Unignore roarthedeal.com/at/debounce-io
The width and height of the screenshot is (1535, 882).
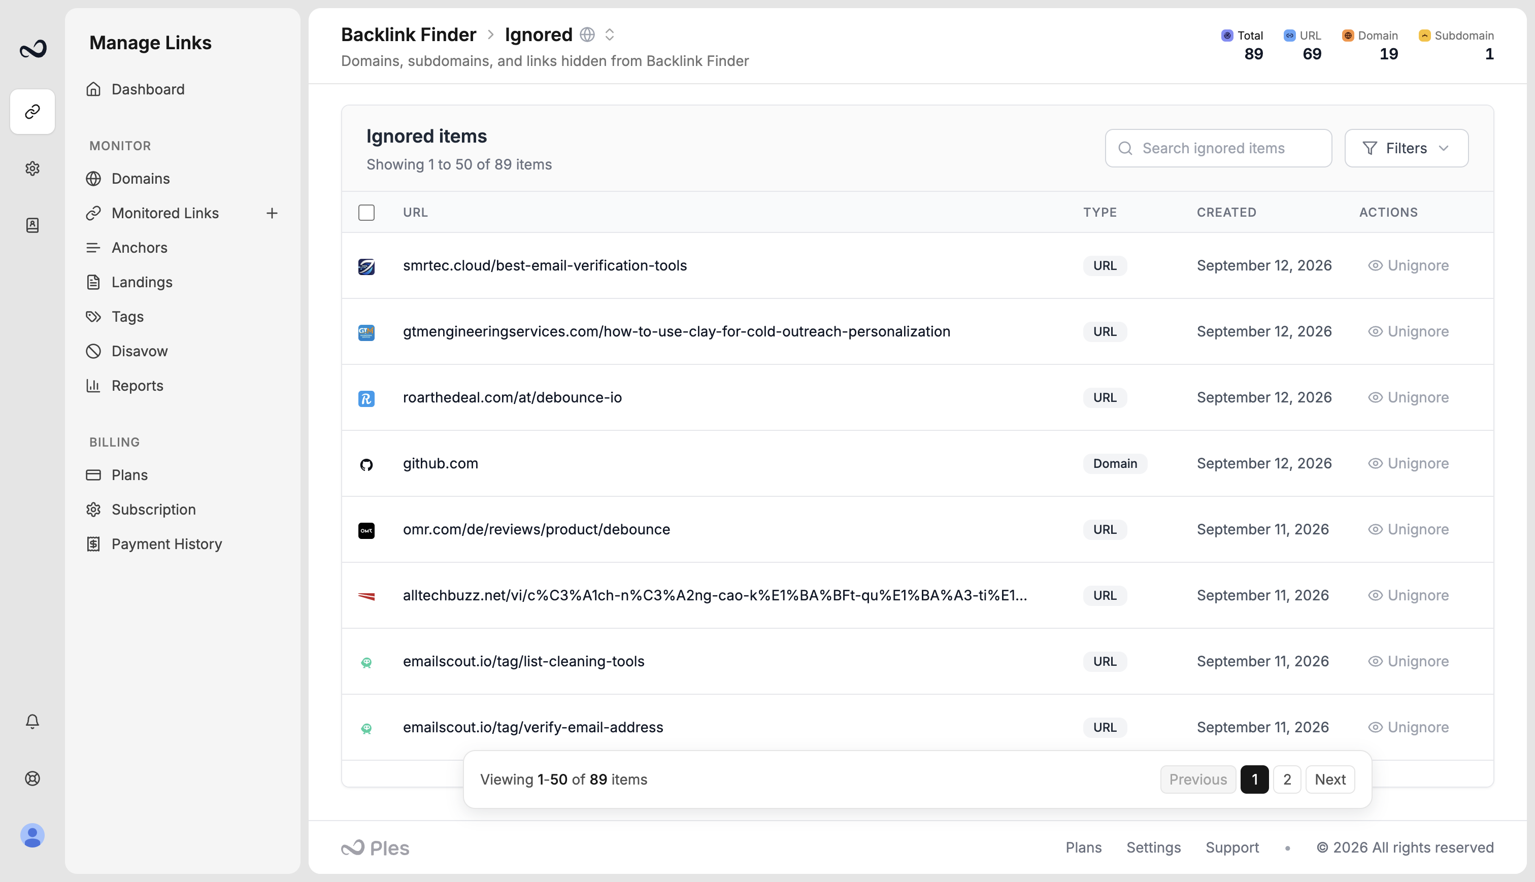tap(1408, 397)
